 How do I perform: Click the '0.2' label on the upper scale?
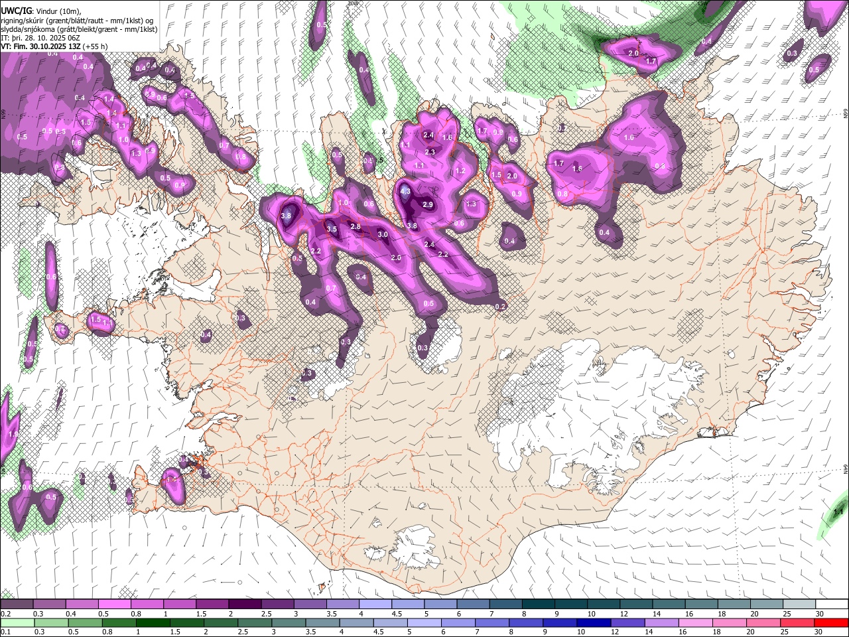pos(5,614)
